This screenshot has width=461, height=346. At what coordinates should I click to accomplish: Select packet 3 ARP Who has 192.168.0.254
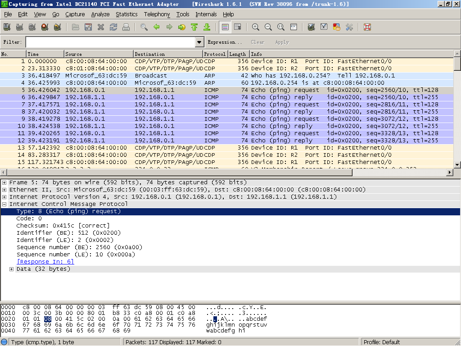tap(227, 76)
